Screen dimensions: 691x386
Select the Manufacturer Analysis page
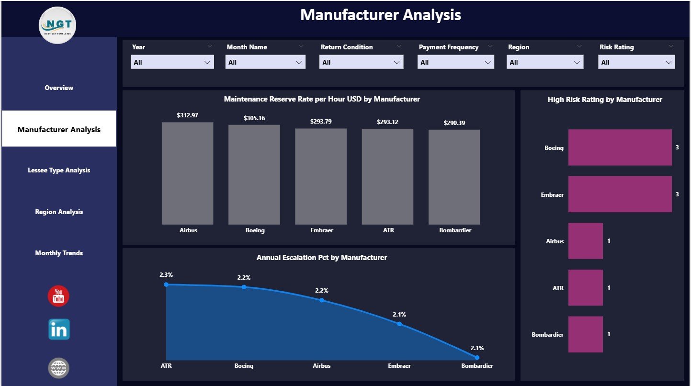pyautogui.click(x=58, y=129)
